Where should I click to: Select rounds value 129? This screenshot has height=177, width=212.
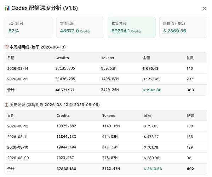click(x=190, y=147)
